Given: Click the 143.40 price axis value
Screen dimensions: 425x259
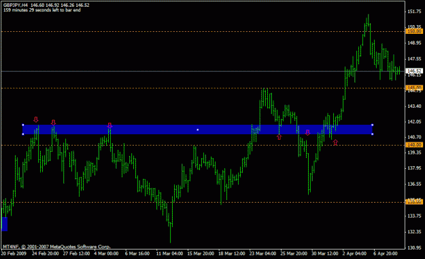Looking at the screenshot, I should [x=414, y=106].
